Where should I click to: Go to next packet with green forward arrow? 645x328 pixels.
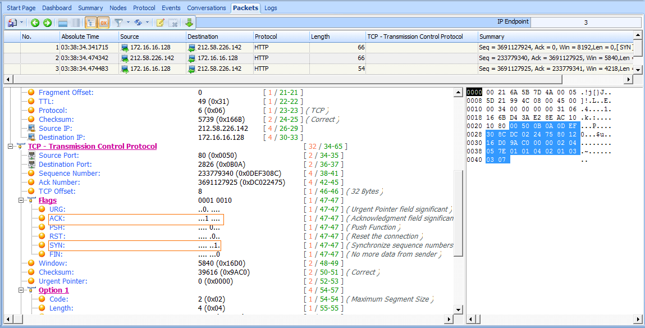tap(47, 23)
